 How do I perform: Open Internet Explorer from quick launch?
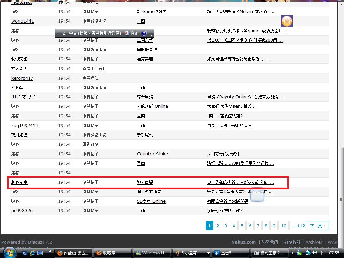pyautogui.click(x=32, y=253)
